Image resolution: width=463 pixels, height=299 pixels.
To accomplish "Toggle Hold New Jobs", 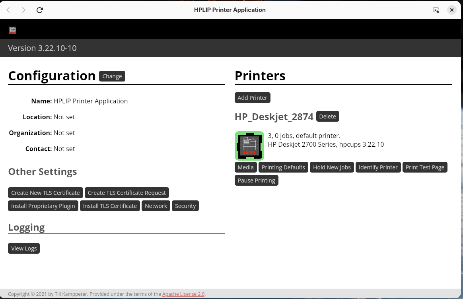I will [332, 167].
